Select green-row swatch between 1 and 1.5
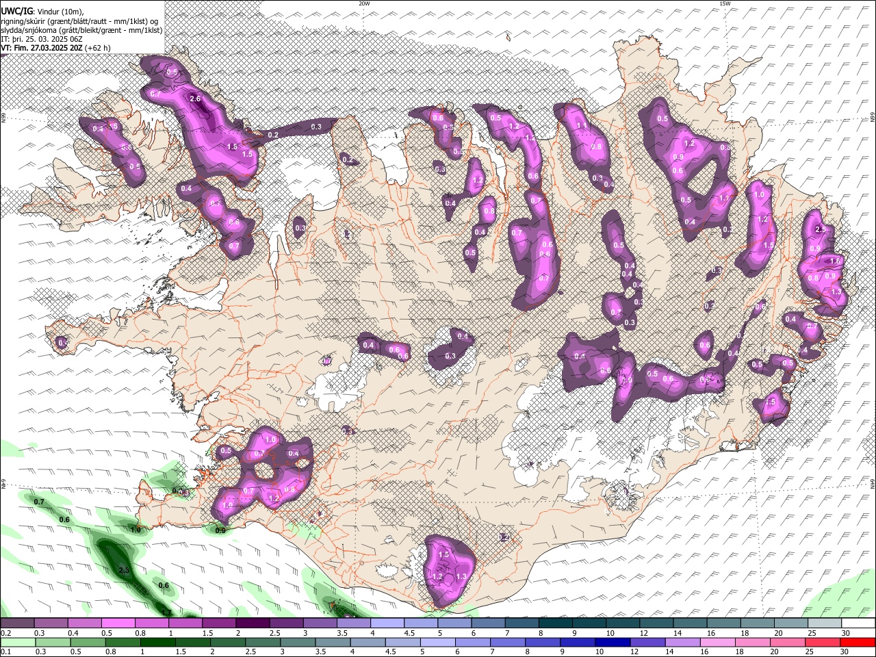Screen dimensions: 876x657 159,643
